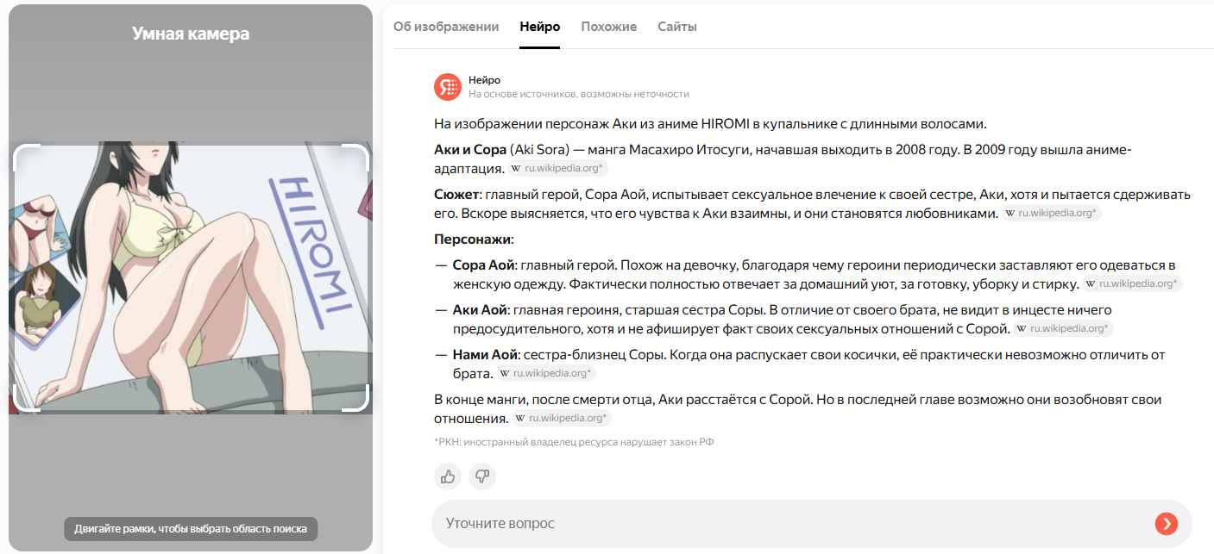Select the Нейро tab
The width and height of the screenshot is (1214, 554).
coord(540,27)
